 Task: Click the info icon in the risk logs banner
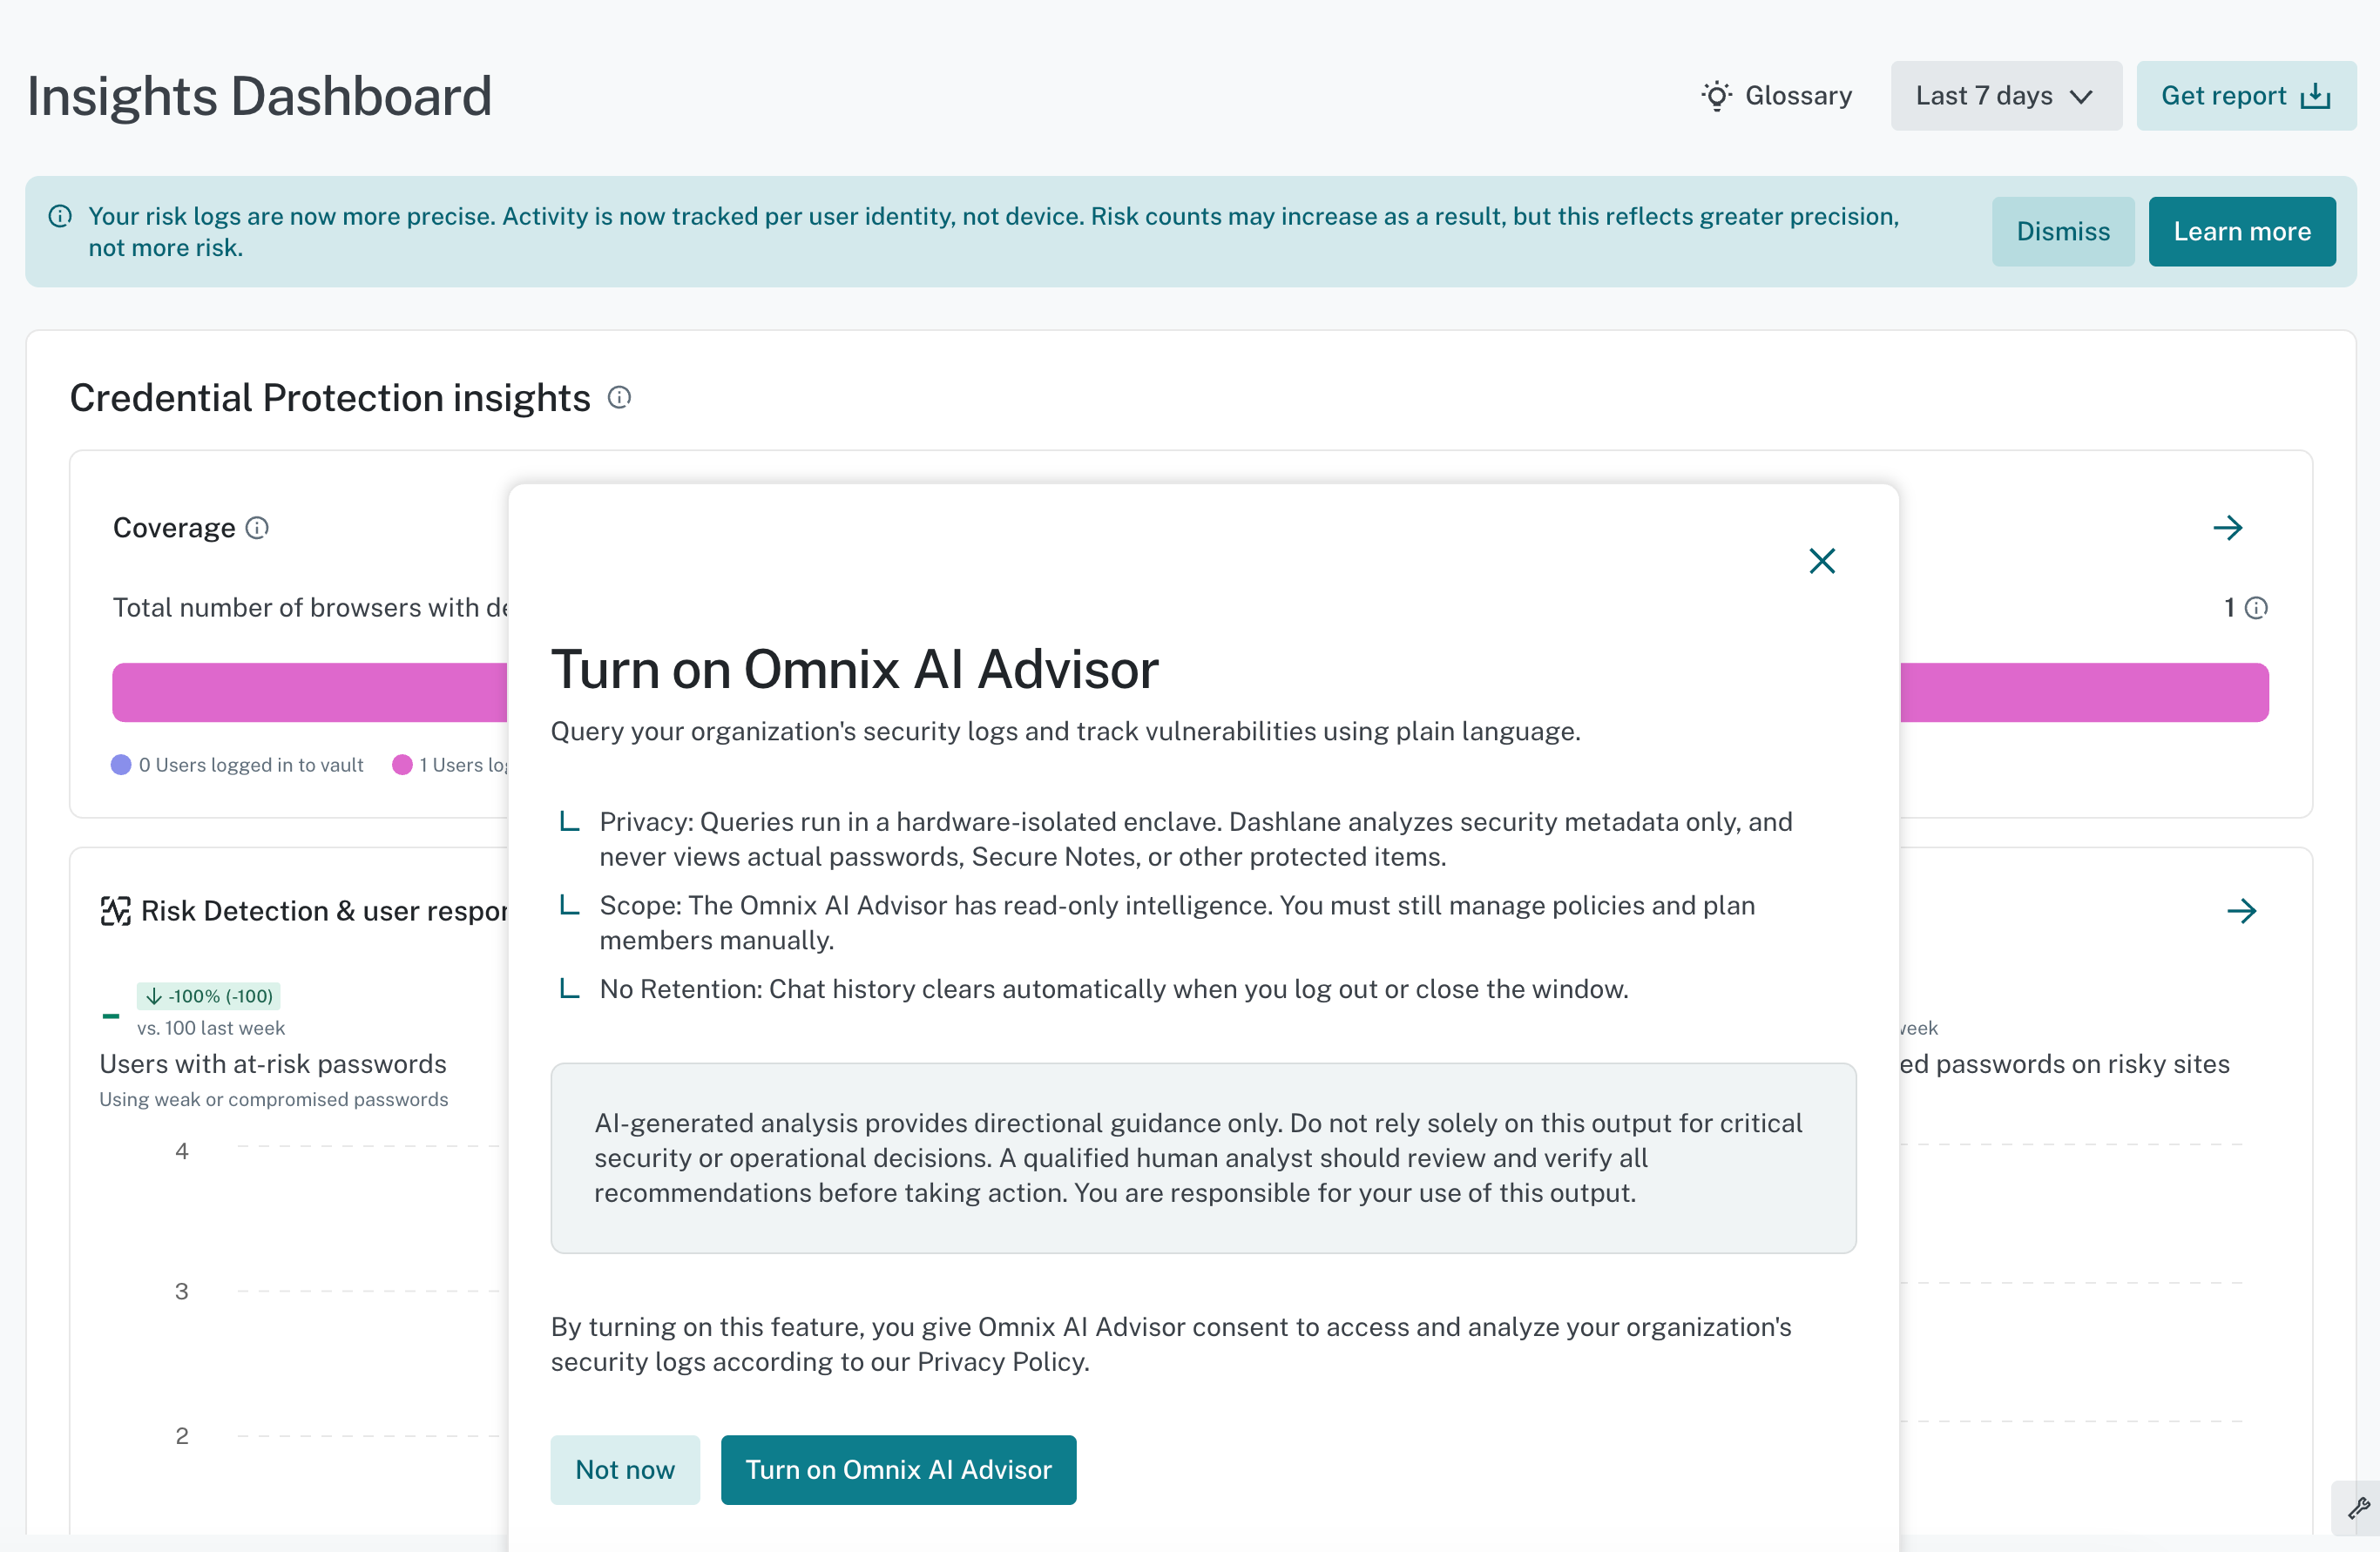60,216
